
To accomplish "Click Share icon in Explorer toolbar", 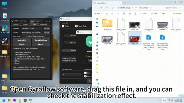I will click(130, 14).
